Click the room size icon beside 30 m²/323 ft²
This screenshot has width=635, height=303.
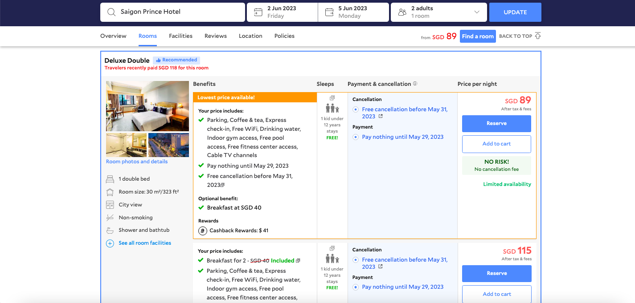110,192
